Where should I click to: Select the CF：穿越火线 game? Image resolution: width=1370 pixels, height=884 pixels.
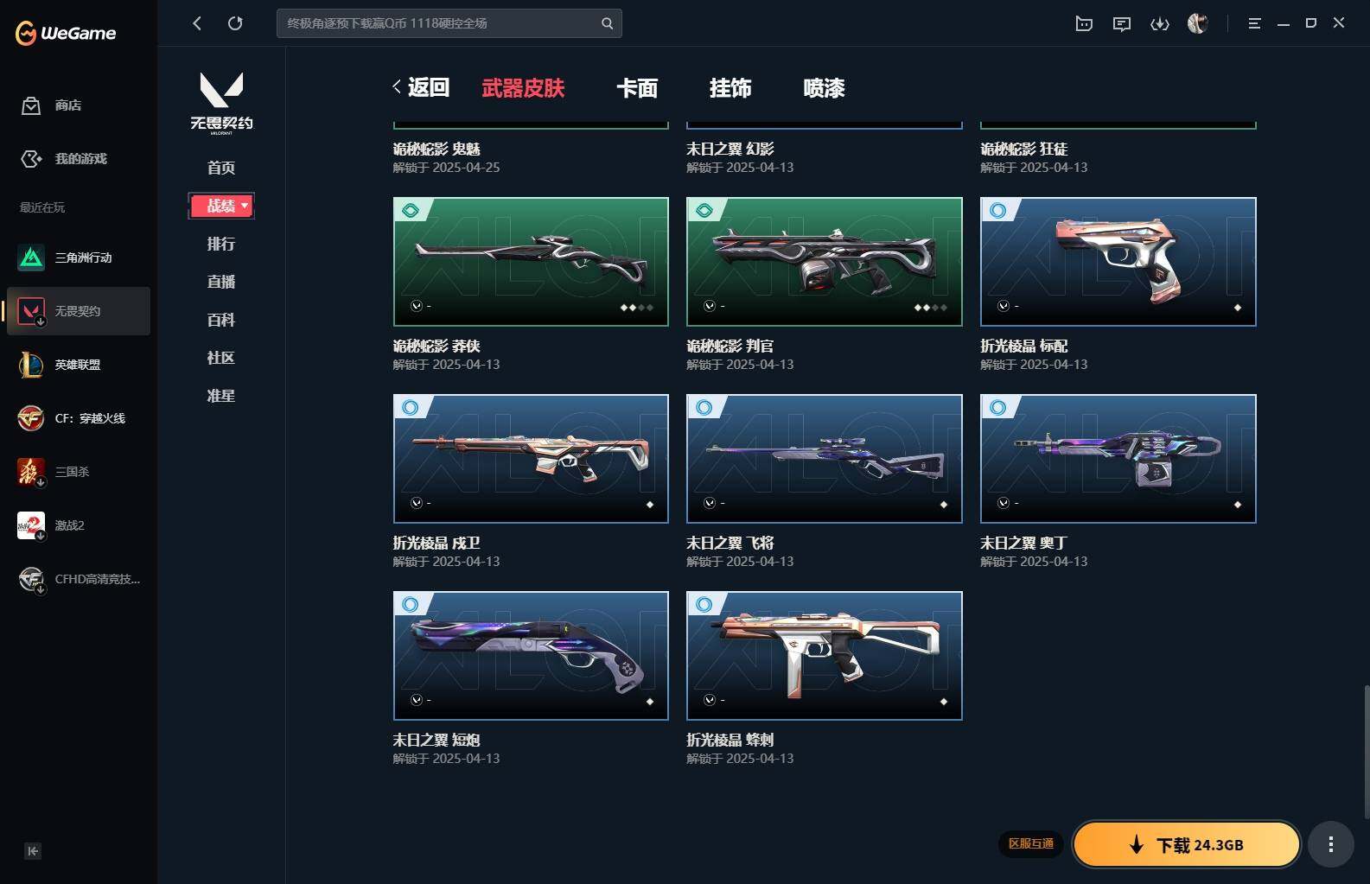(78, 418)
